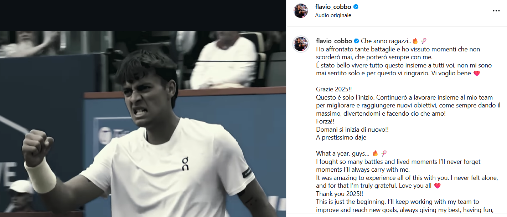
Task: Open flavio_cobbo profile from header username
Action: coord(333,7)
